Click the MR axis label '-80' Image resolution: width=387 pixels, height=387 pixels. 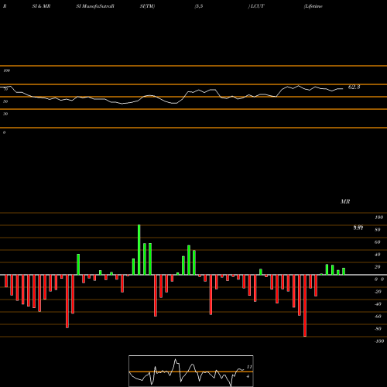tap(378, 329)
